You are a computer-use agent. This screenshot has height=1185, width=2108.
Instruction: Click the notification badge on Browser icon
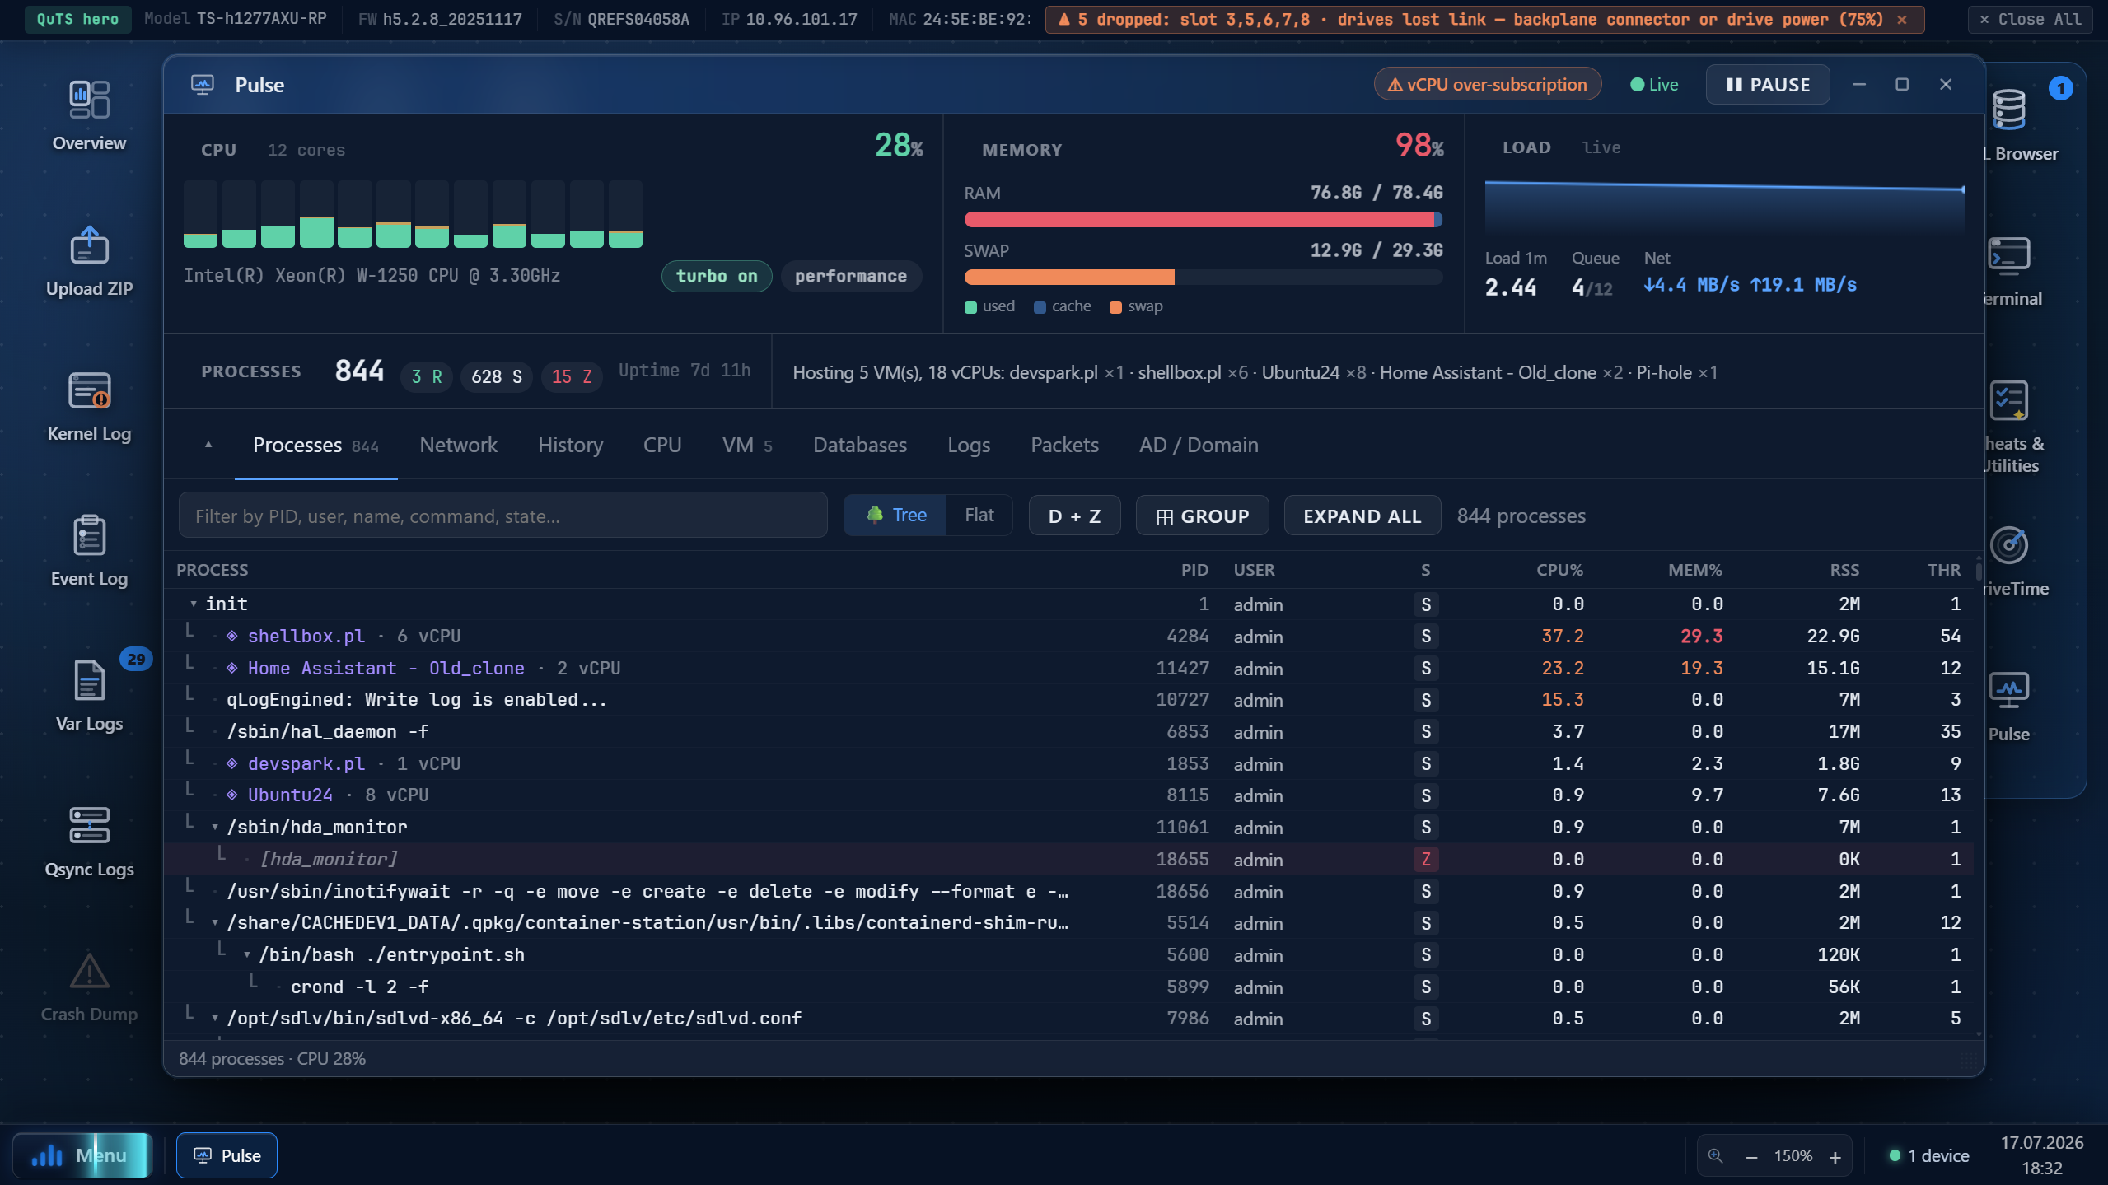click(x=2061, y=88)
